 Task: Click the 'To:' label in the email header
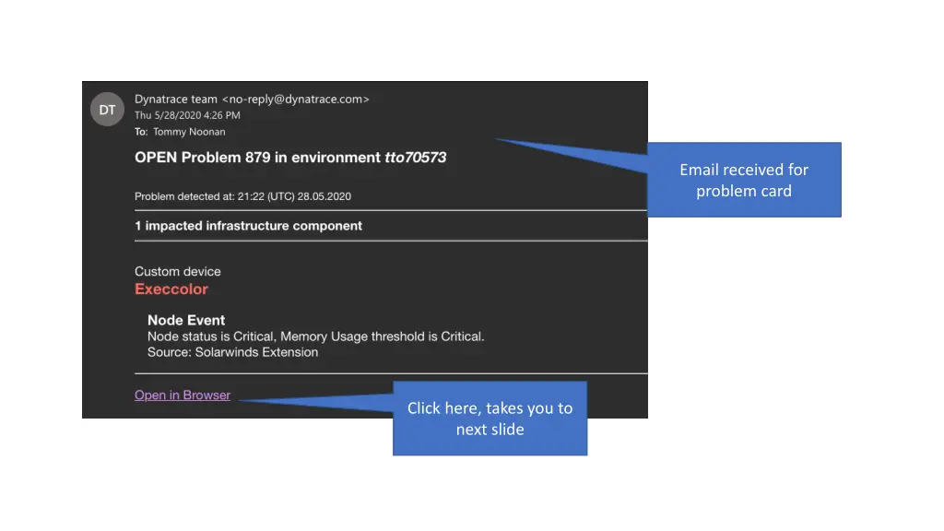coord(141,132)
